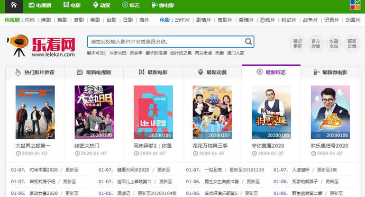Select the 韩剧 category link
365x197 pixels.
pyautogui.click(x=62, y=20)
